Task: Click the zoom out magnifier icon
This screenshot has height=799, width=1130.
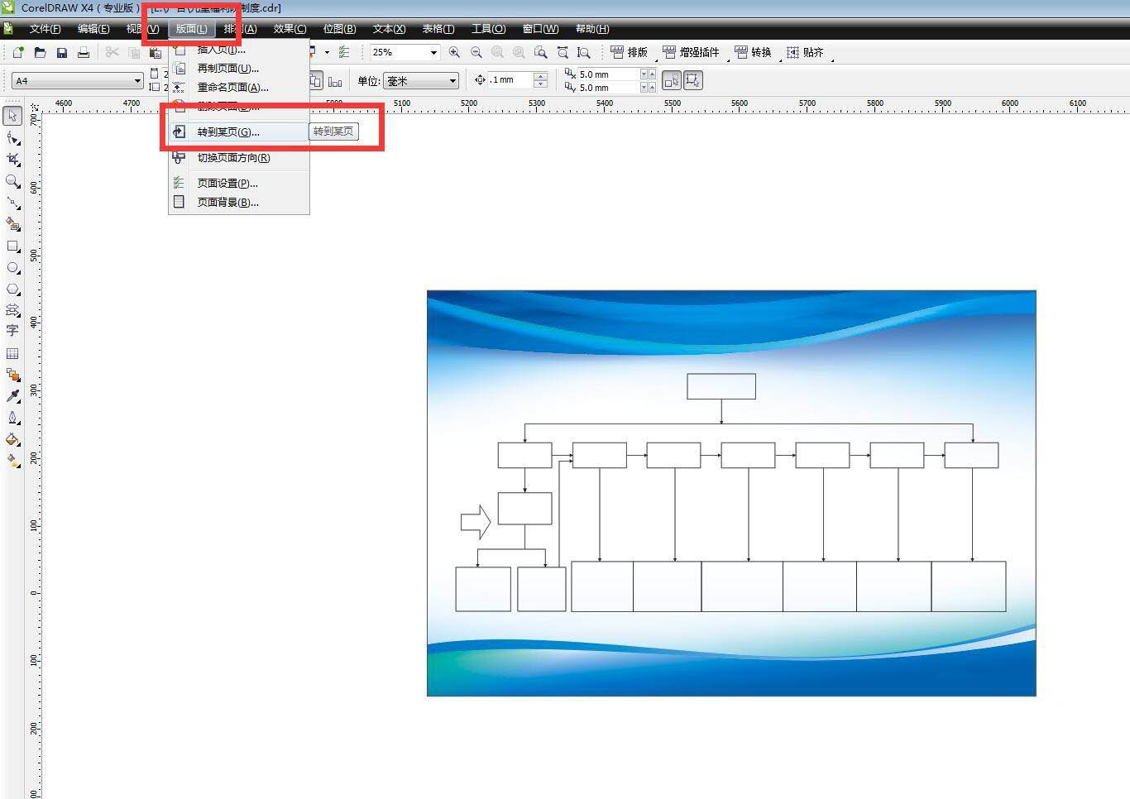Action: click(476, 52)
